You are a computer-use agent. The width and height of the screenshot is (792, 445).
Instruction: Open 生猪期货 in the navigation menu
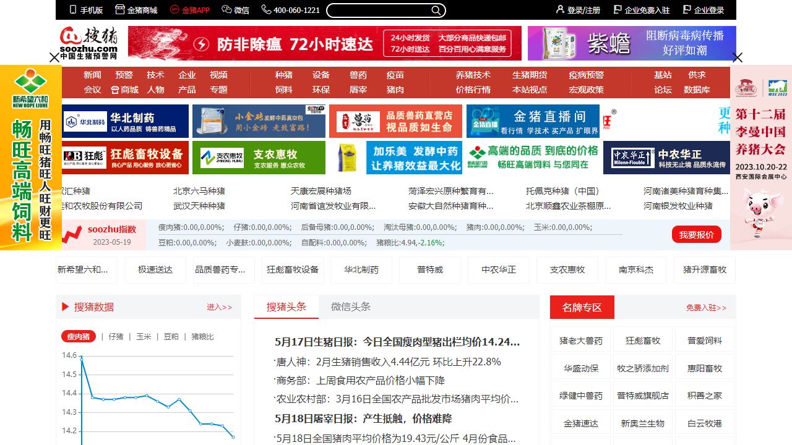coord(530,75)
